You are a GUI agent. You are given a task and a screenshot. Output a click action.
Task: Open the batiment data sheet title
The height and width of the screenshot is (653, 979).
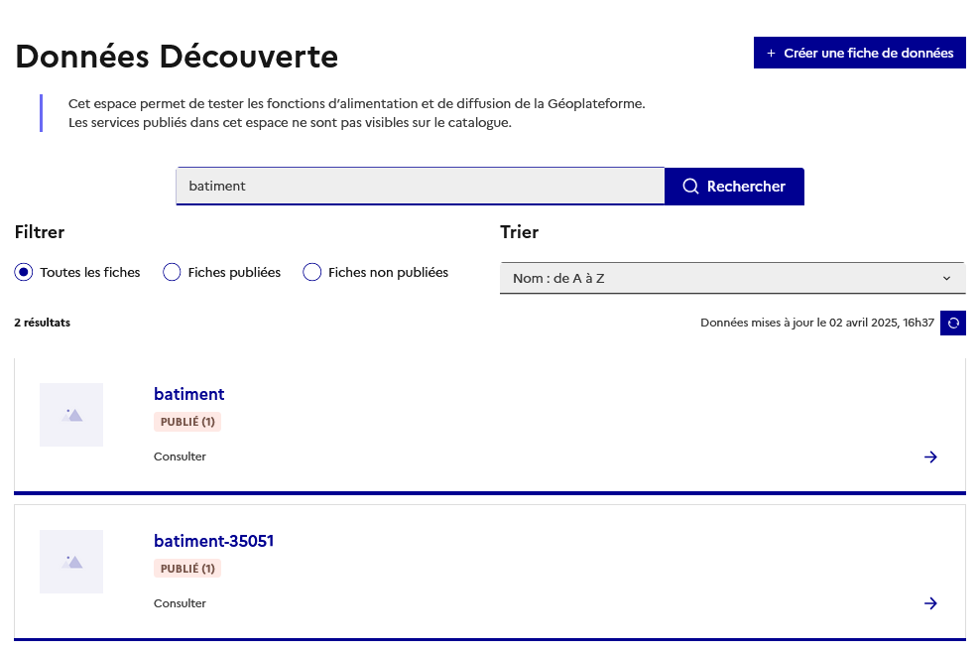click(x=188, y=395)
